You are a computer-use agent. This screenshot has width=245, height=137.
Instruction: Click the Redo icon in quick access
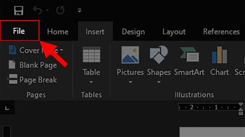click(60, 11)
